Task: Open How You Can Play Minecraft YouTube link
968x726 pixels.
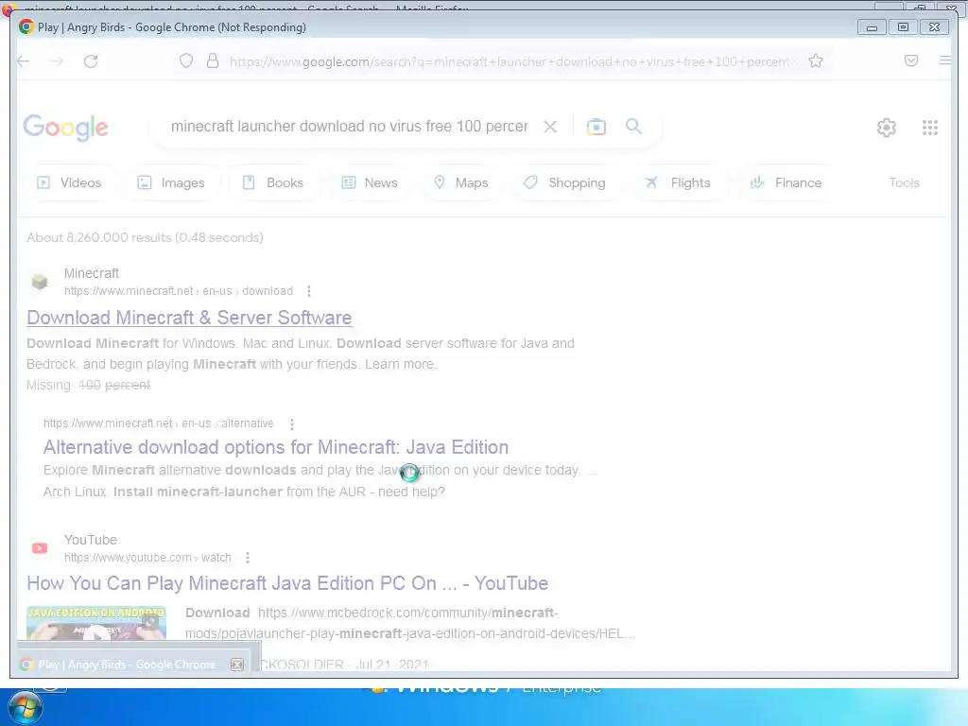Action: click(287, 583)
